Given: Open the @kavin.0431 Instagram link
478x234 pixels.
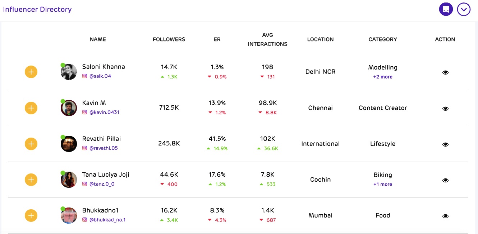Looking at the screenshot, I should tap(104, 112).
